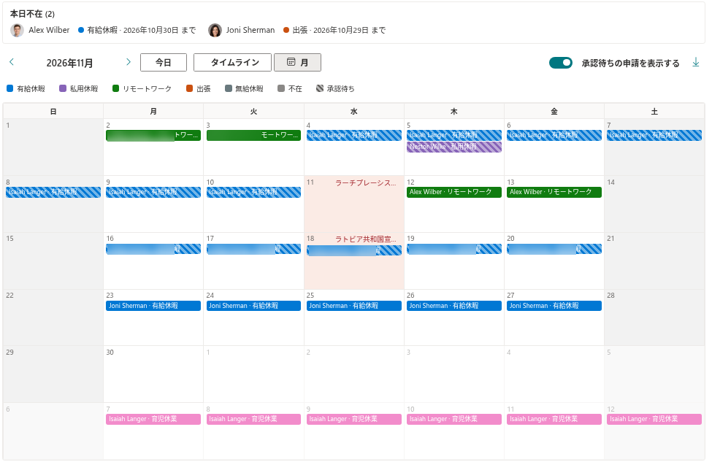Viewport: 712px width, 462px height.
Task: Click the 出張 orange legend swatch
Action: [190, 88]
